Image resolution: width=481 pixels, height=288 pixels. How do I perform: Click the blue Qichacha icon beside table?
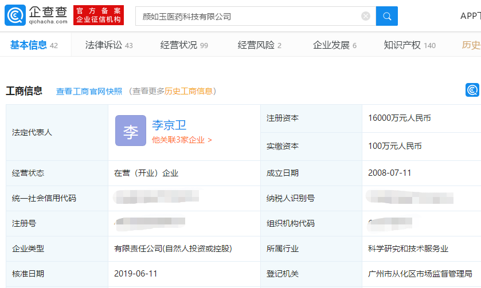pyautogui.click(x=472, y=90)
